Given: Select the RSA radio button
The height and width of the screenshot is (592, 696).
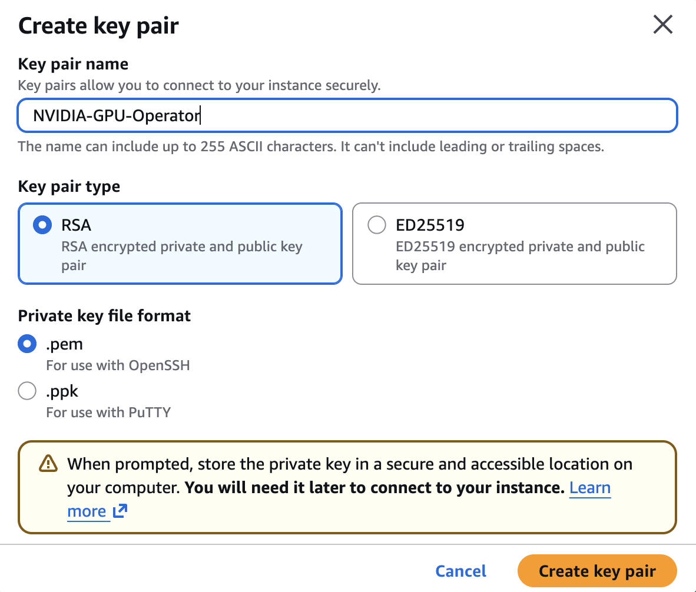Looking at the screenshot, I should [42, 225].
